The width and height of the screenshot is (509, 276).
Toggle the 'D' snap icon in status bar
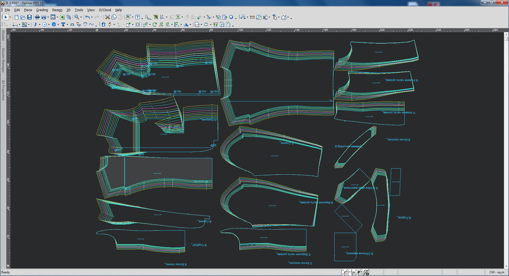(366, 272)
